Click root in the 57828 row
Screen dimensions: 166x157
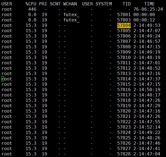(7, 154)
